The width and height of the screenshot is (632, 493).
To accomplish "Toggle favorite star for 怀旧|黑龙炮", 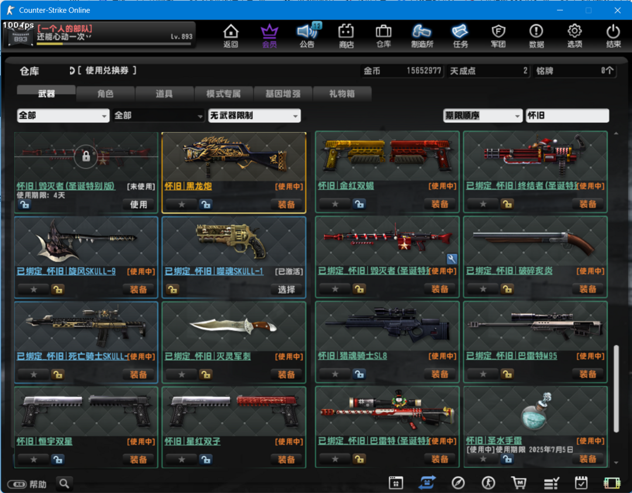I will point(182,204).
